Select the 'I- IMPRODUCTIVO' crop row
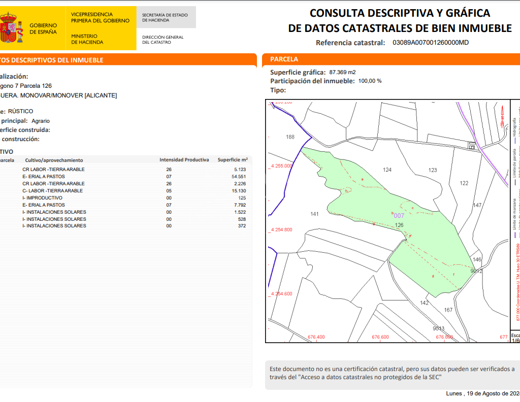The width and height of the screenshot is (520, 402). [125, 198]
